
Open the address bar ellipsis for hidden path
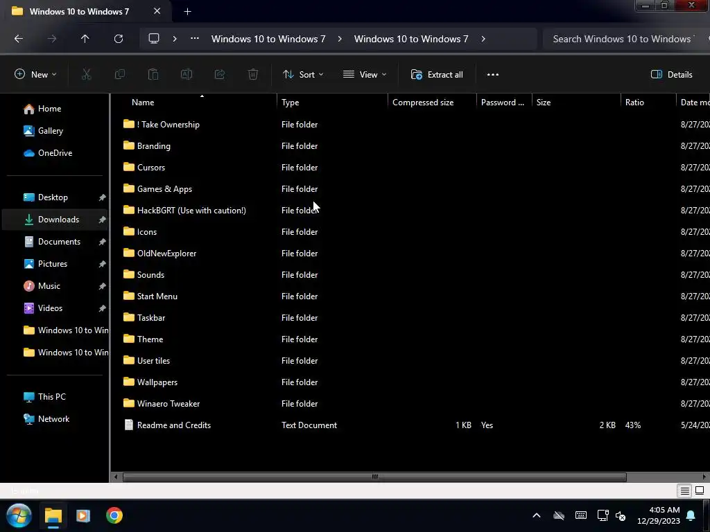tap(195, 39)
